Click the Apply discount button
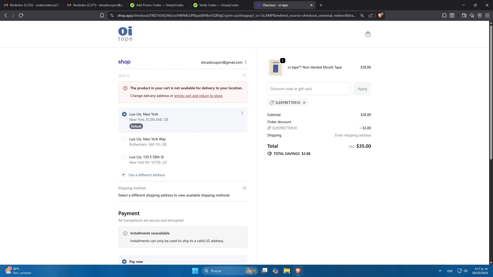This screenshot has width=493, height=277. pos(363,89)
